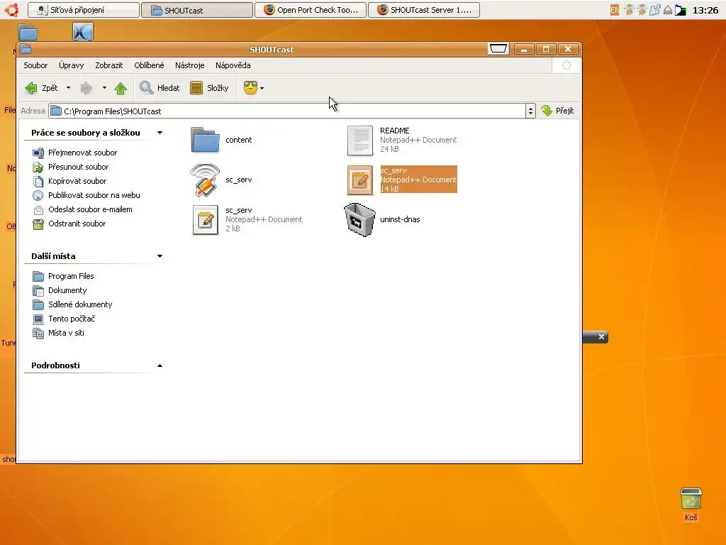Viewport: 726px width, 545px height.
Task: Click Publikovat soubor na webu icon
Action: click(x=38, y=196)
